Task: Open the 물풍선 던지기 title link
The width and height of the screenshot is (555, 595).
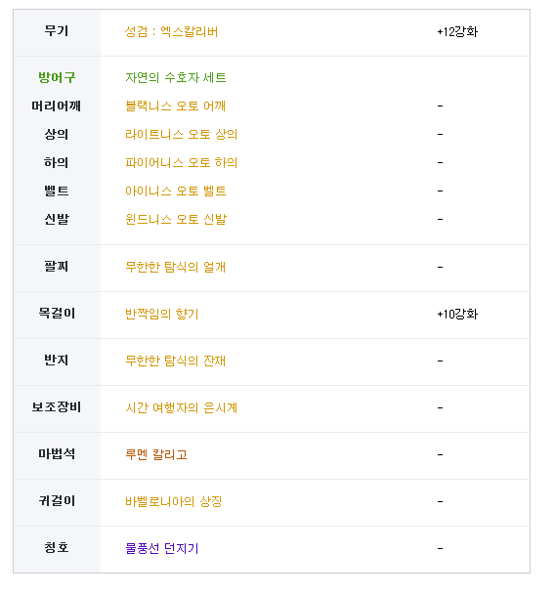Action: coord(162,549)
